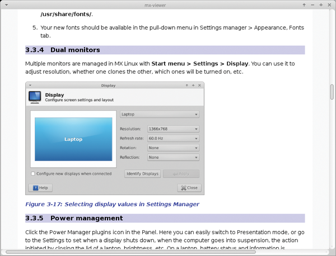This screenshot has width=336, height=256.
Task: Click the 'Configure screen settings and layout' subtitle
Action: click(x=80, y=100)
